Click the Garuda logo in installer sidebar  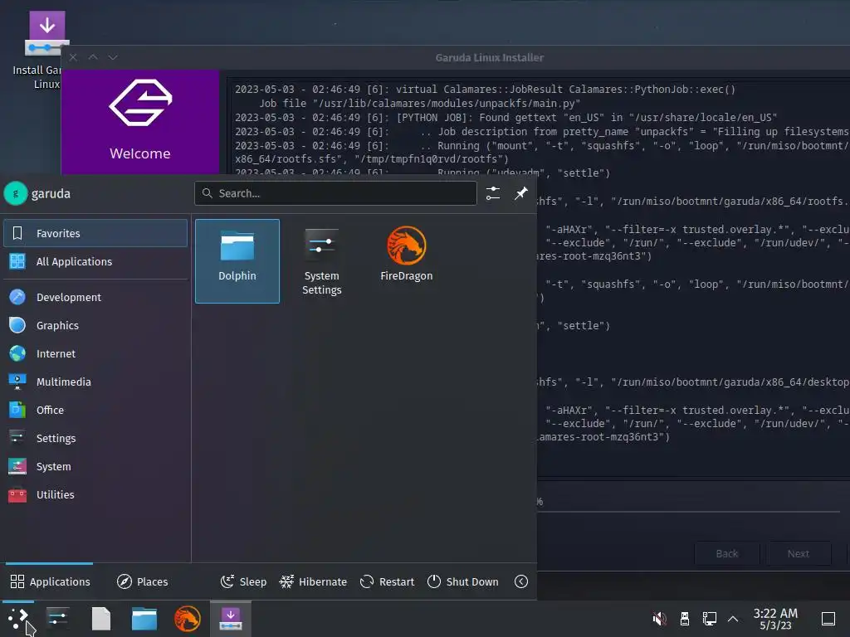(x=140, y=102)
